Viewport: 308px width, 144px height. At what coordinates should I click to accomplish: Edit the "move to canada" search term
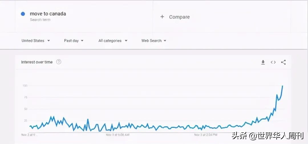click(x=48, y=14)
